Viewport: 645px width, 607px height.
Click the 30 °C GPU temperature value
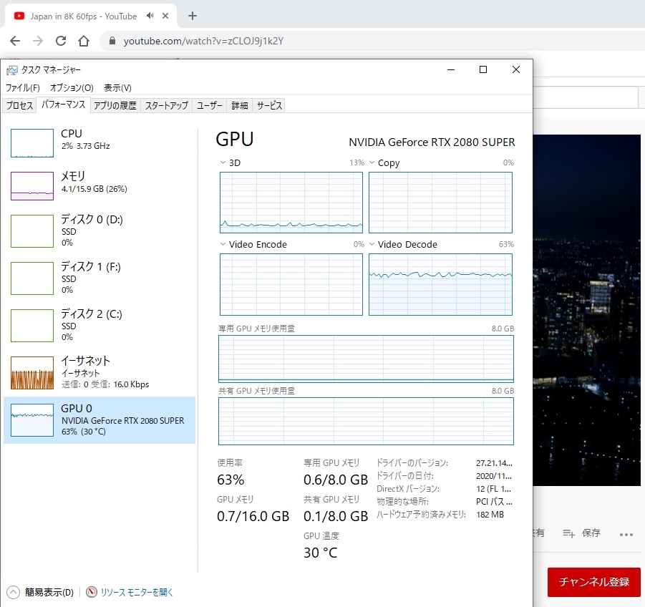[x=321, y=553]
